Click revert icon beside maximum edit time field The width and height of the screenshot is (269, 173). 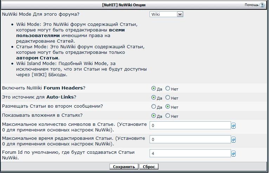tap(233, 140)
